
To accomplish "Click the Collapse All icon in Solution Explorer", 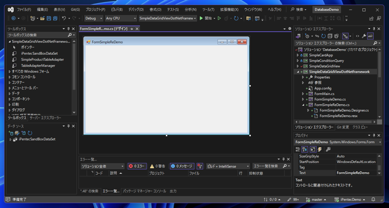I will [330, 36].
